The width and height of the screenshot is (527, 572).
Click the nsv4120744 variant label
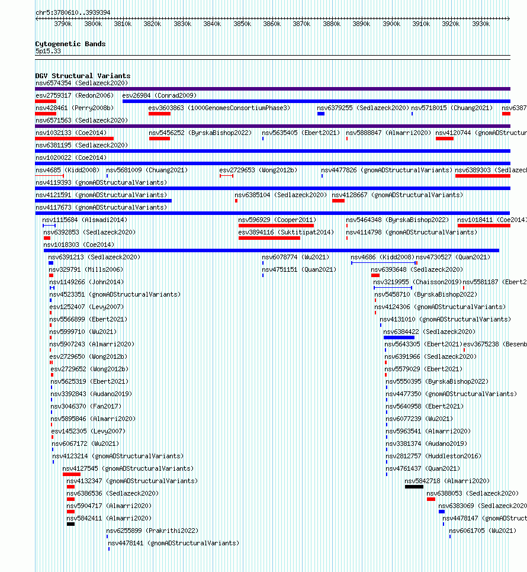pyautogui.click(x=481, y=133)
